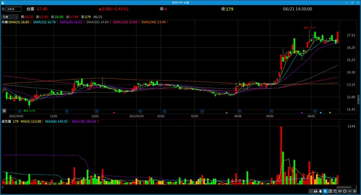Click the 成交量 volume panel title
This screenshot has height=195, width=361.
pyautogui.click(x=6, y=122)
